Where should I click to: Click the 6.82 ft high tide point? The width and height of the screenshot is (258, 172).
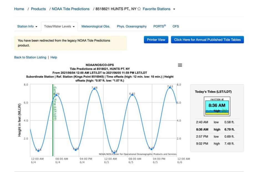(132, 95)
